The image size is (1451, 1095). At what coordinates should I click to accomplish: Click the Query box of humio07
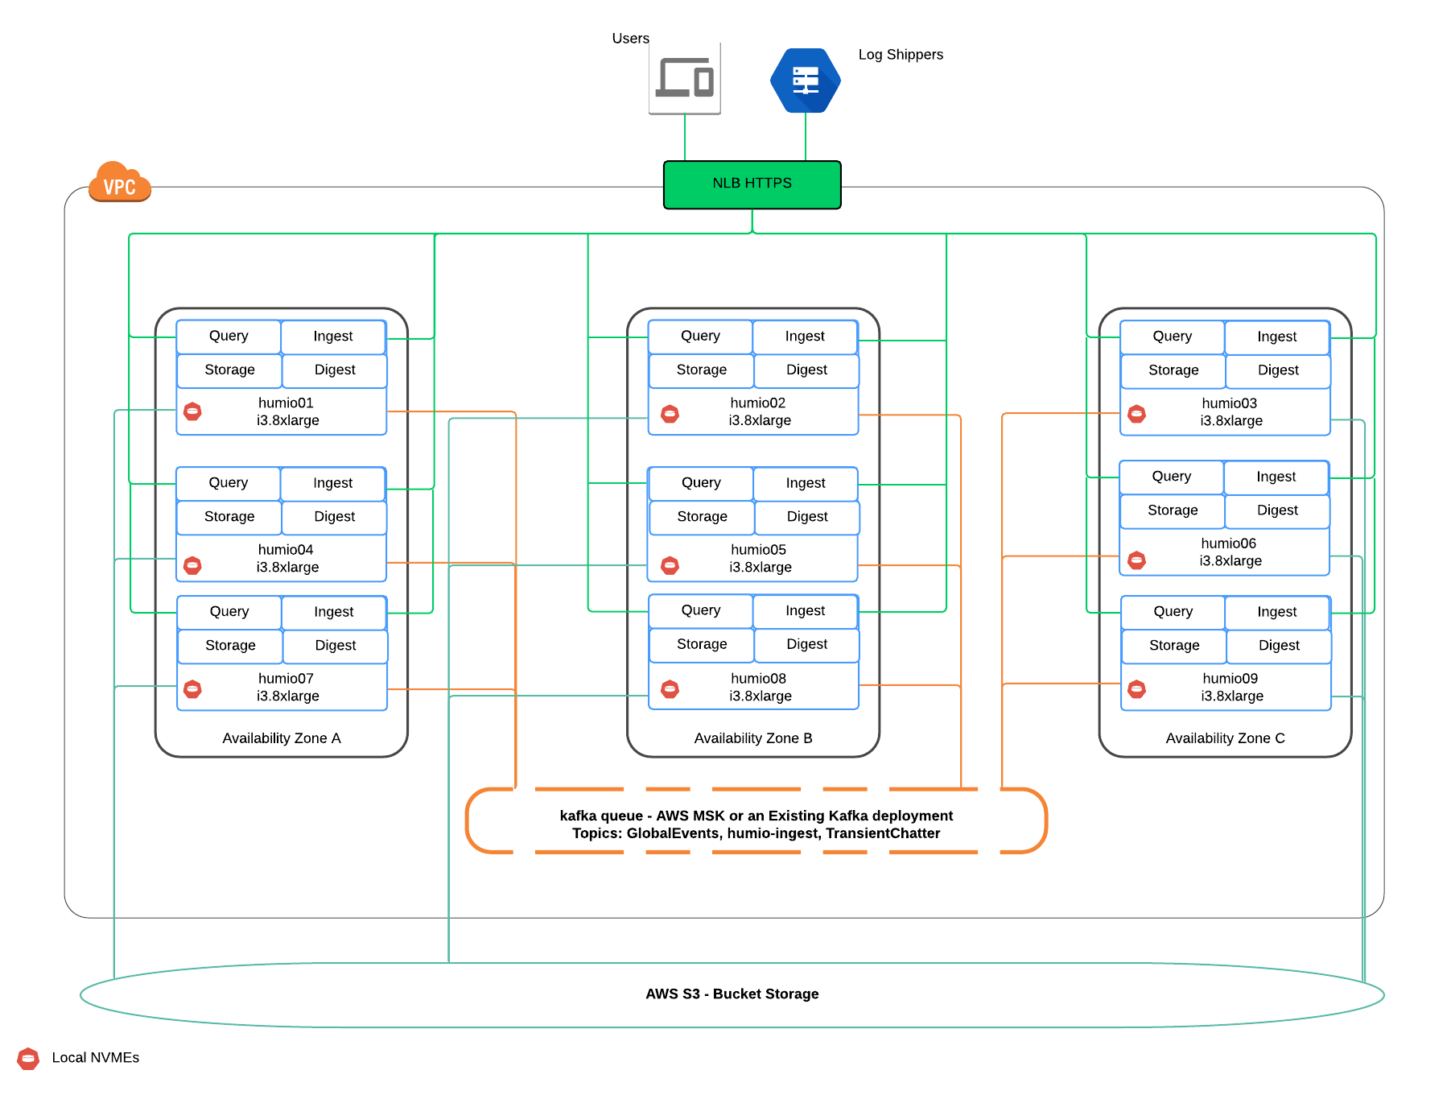pos(229,612)
